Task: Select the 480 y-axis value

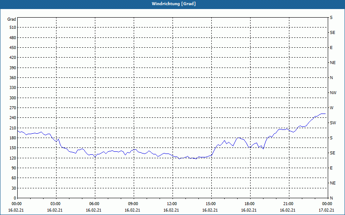Action: coord(13,38)
